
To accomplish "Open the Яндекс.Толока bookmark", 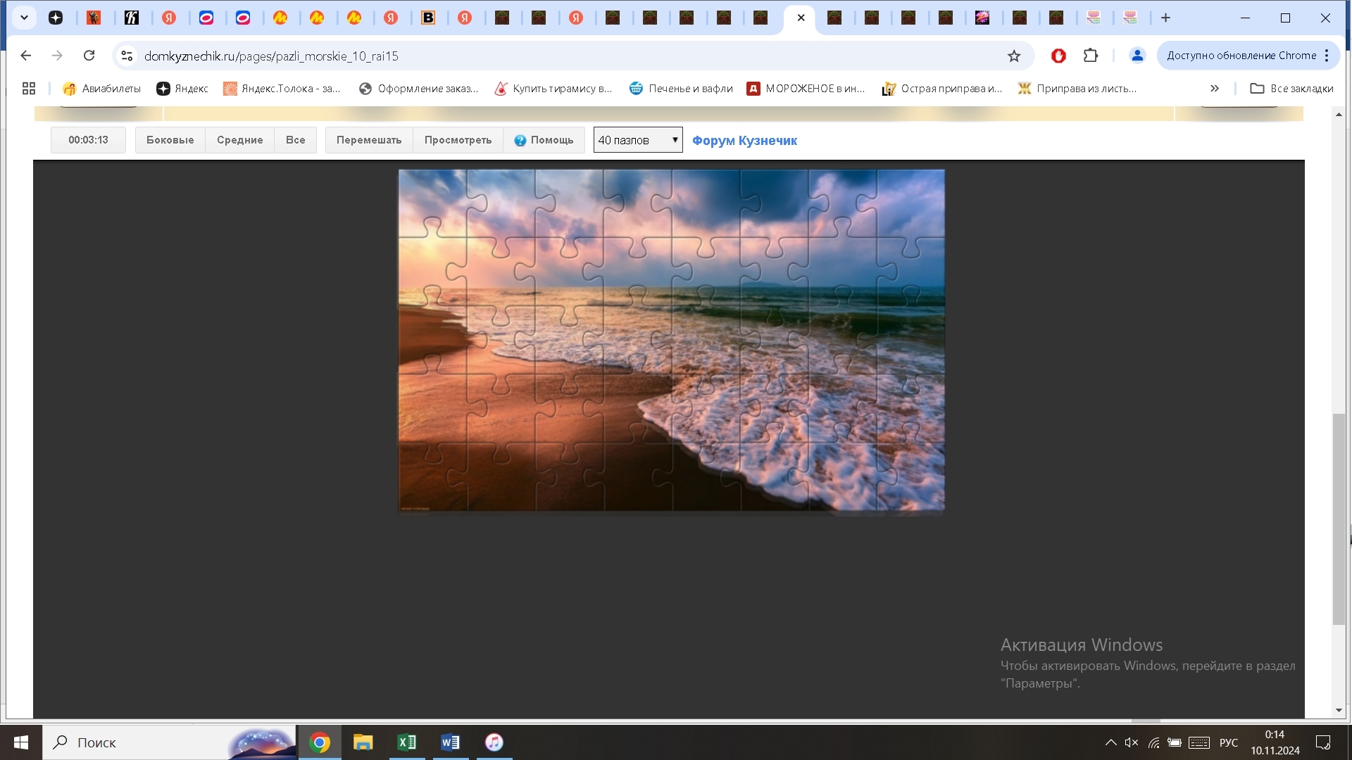I will (282, 89).
